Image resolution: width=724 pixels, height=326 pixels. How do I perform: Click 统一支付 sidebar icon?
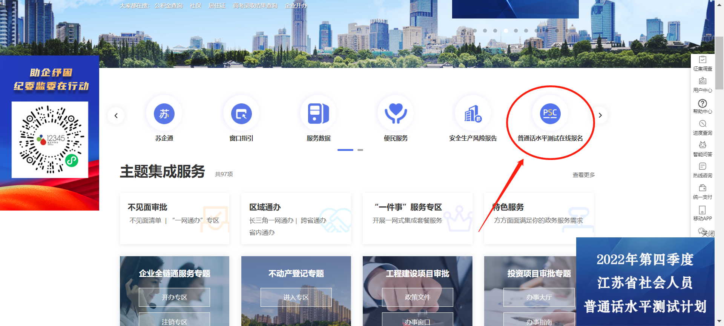pyautogui.click(x=703, y=191)
